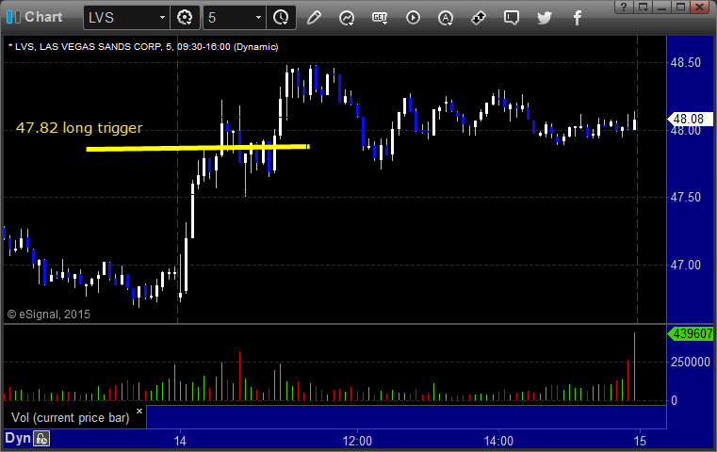Click the 250000 volume axis label
Screen dimensions: 717x452
691,362
